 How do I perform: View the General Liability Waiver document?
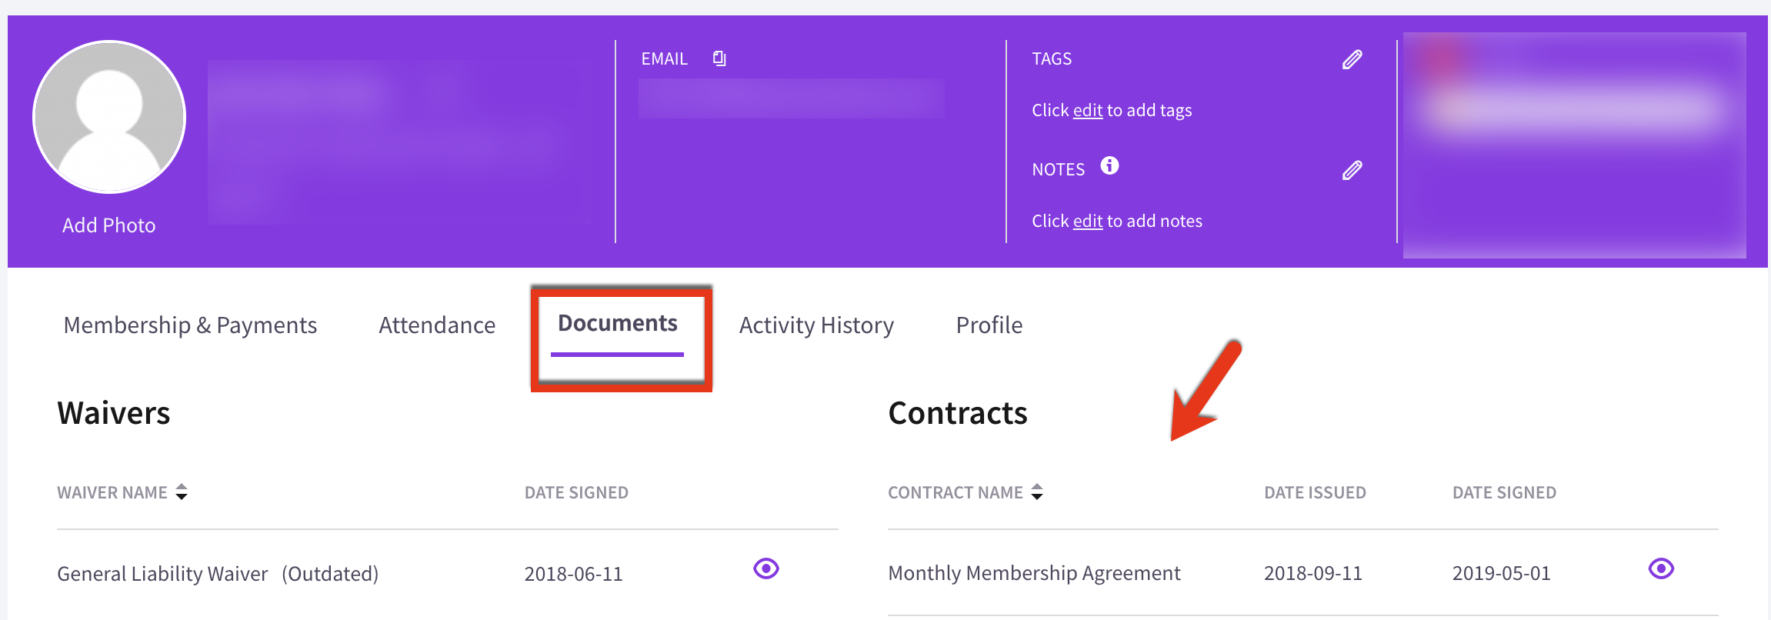(x=766, y=568)
